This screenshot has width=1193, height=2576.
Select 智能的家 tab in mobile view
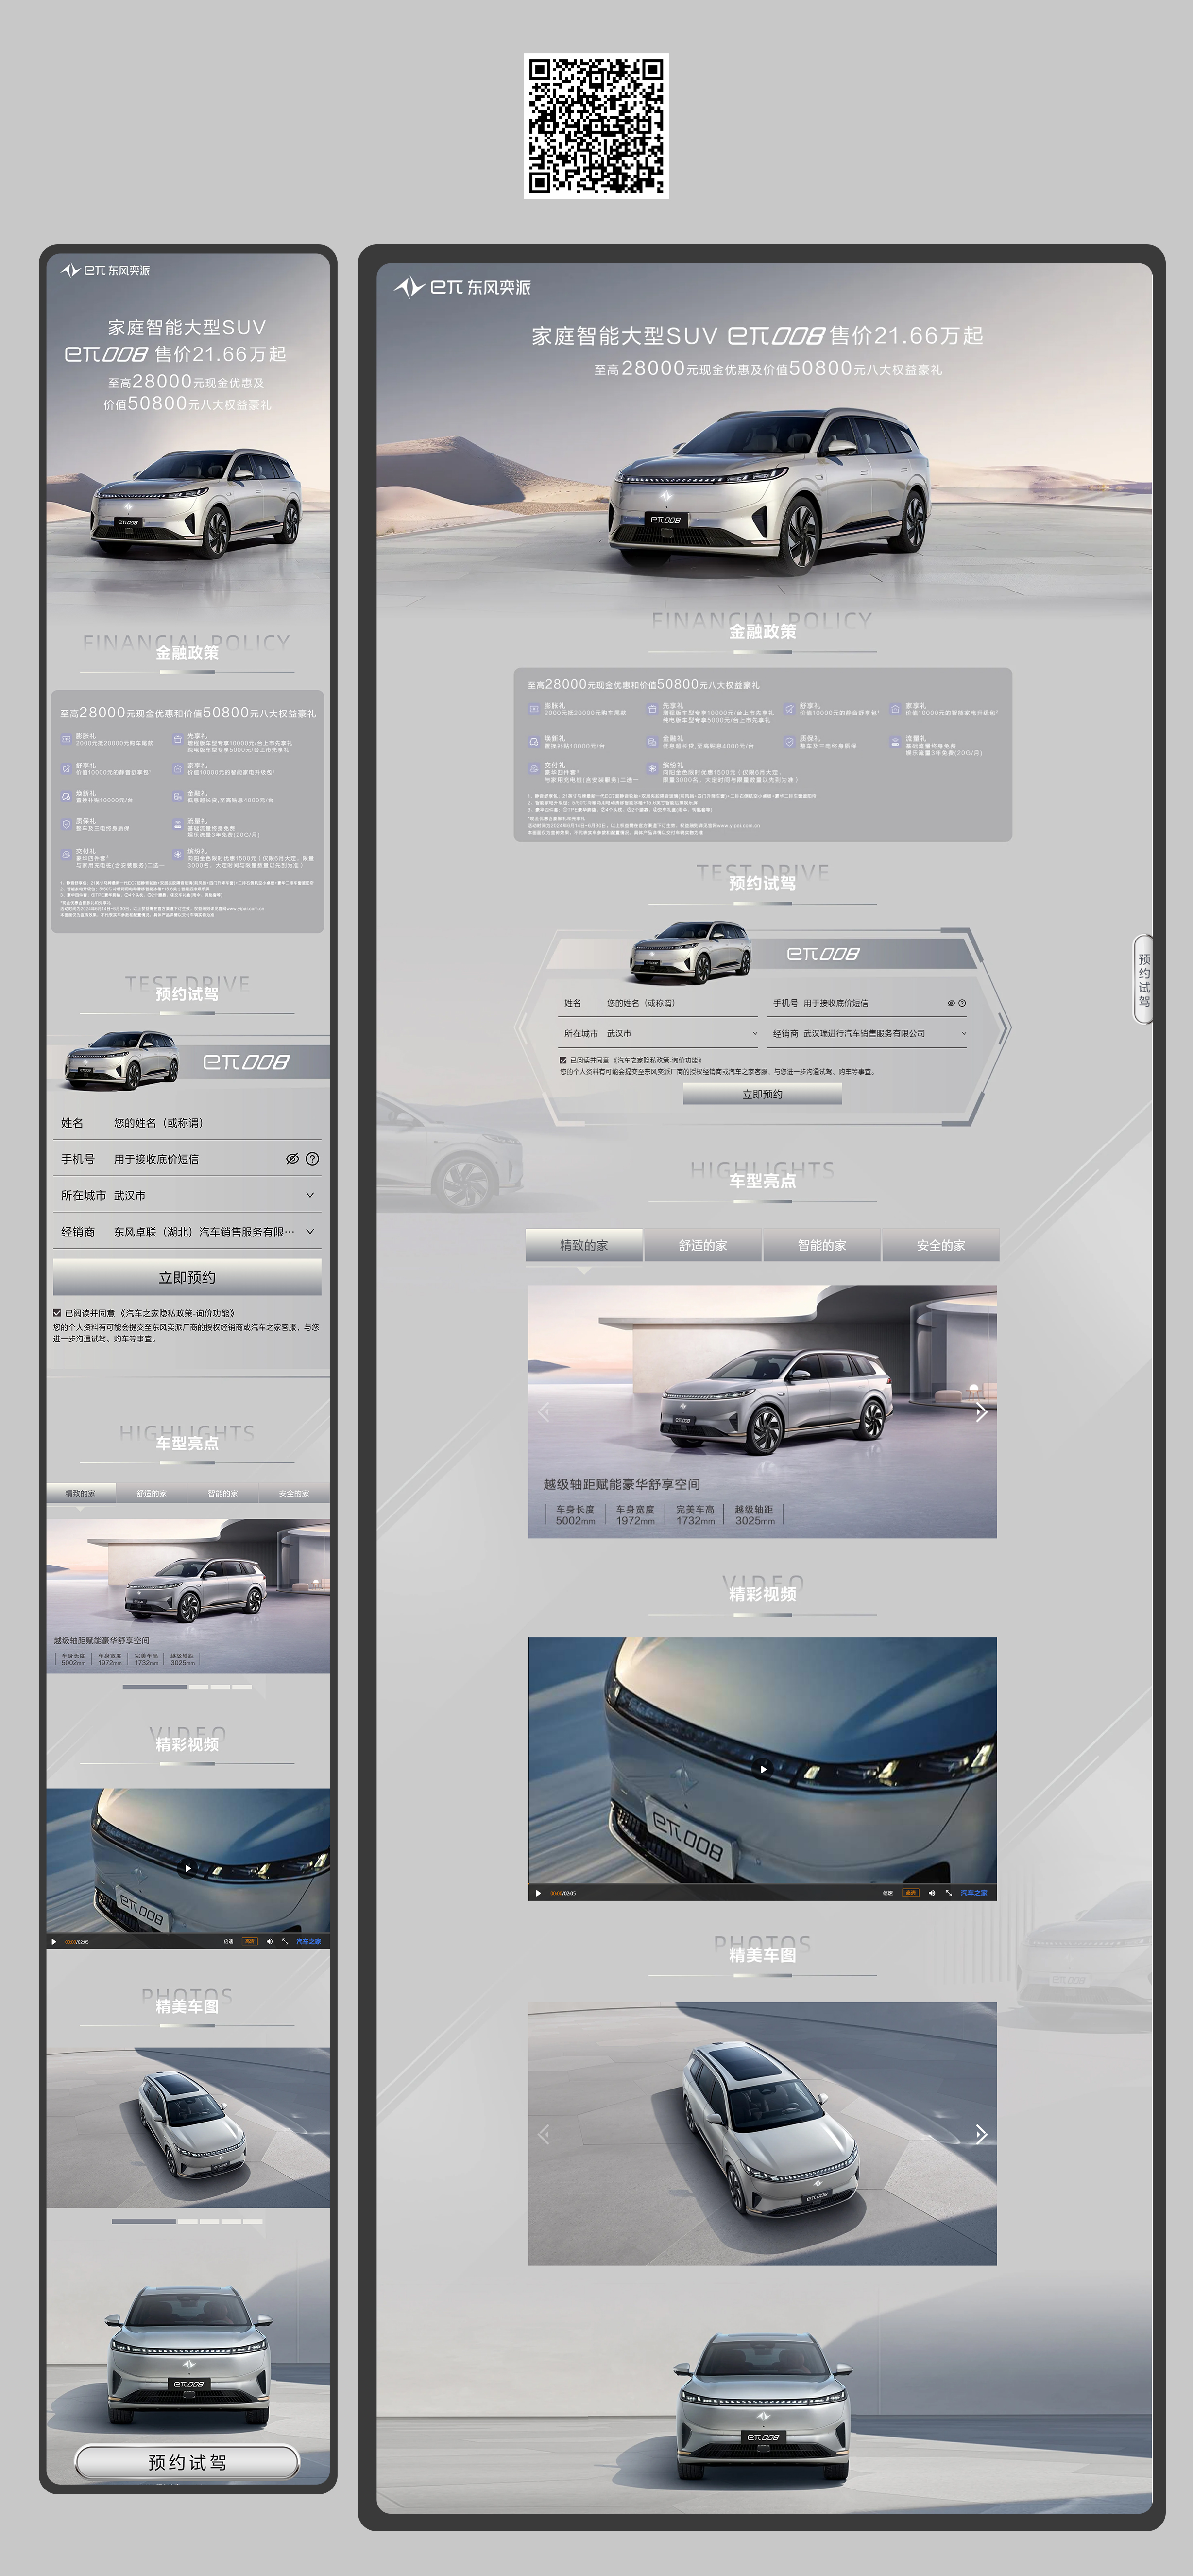pos(223,1493)
